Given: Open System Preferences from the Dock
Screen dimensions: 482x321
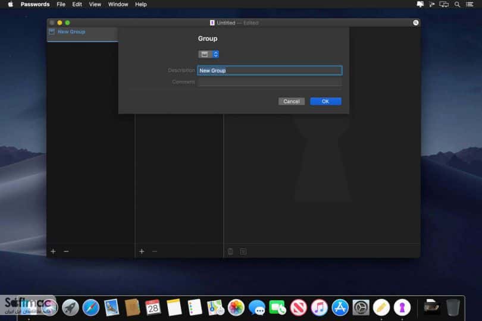Looking at the screenshot, I should tap(361, 307).
